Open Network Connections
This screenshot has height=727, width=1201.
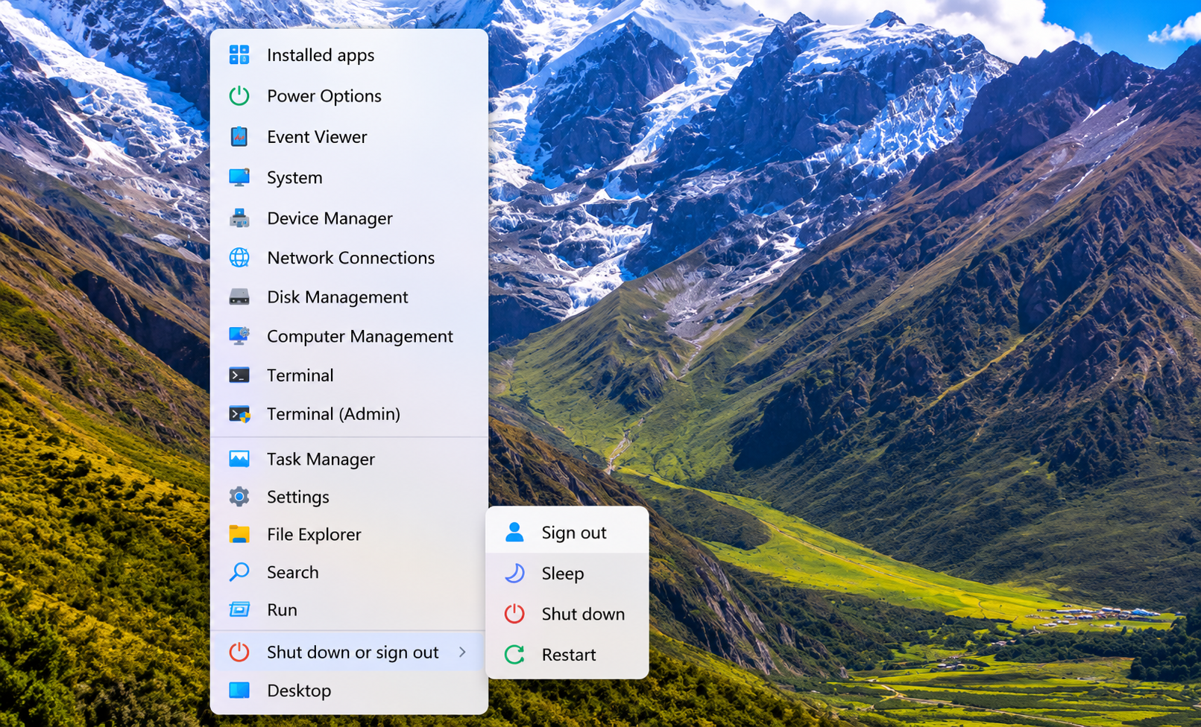349,257
